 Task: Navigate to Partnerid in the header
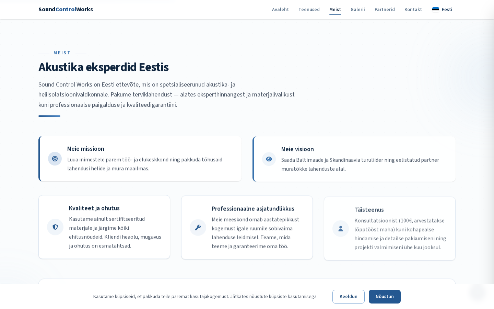(x=385, y=9)
